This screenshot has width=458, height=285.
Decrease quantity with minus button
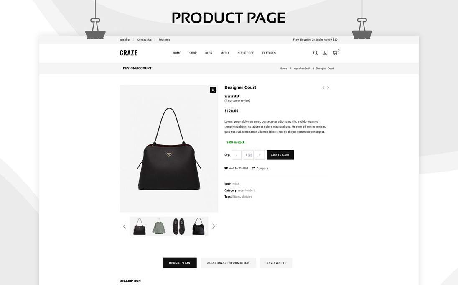point(237,155)
